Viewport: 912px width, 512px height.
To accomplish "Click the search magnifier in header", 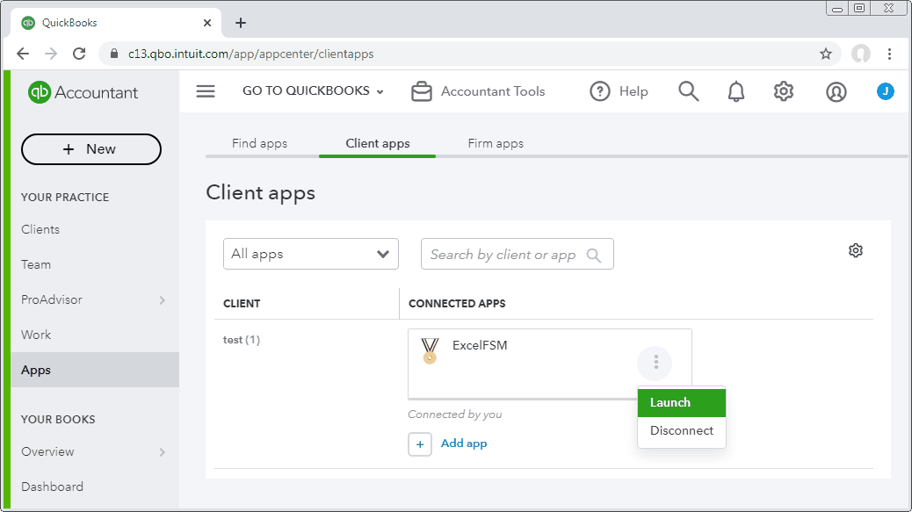I will 689,91.
